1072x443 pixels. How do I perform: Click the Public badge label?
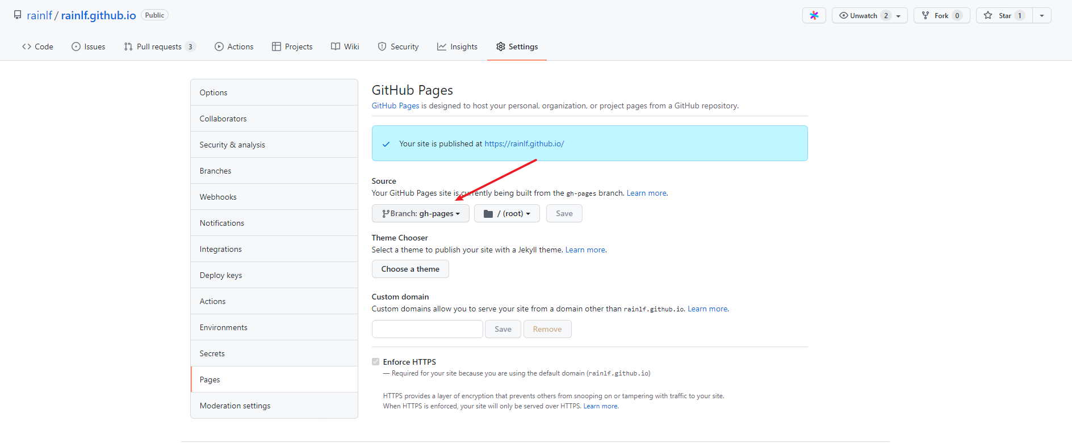pyautogui.click(x=154, y=15)
